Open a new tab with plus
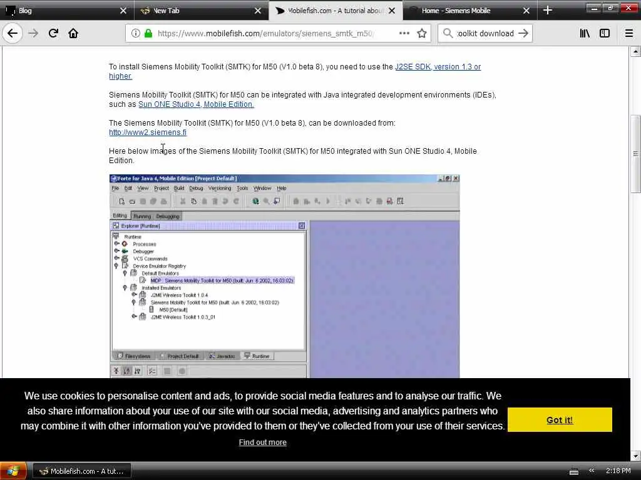Image resolution: width=641 pixels, height=480 pixels. tap(547, 11)
